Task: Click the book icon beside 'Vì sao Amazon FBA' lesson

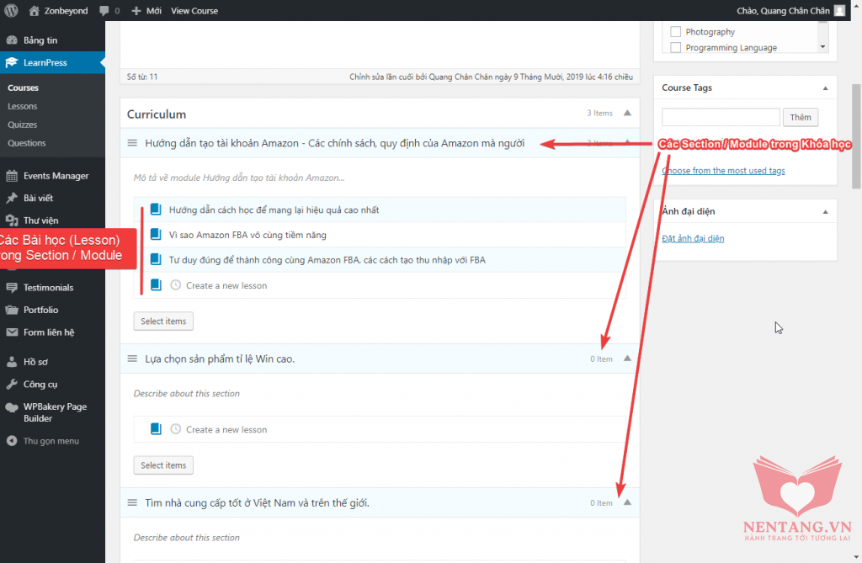Action: click(x=155, y=235)
